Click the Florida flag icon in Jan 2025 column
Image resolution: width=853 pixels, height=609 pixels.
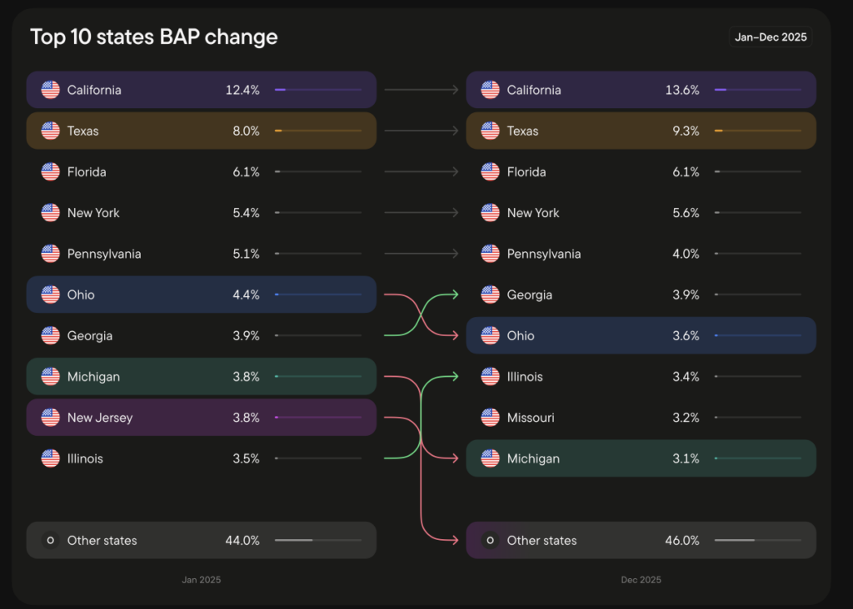pyautogui.click(x=51, y=172)
